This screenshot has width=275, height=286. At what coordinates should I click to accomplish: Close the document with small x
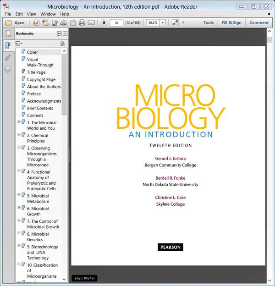(x=269, y=14)
